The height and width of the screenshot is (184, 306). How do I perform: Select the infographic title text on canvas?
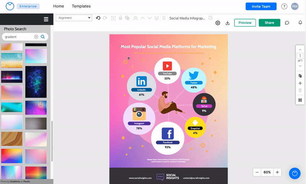click(x=168, y=46)
